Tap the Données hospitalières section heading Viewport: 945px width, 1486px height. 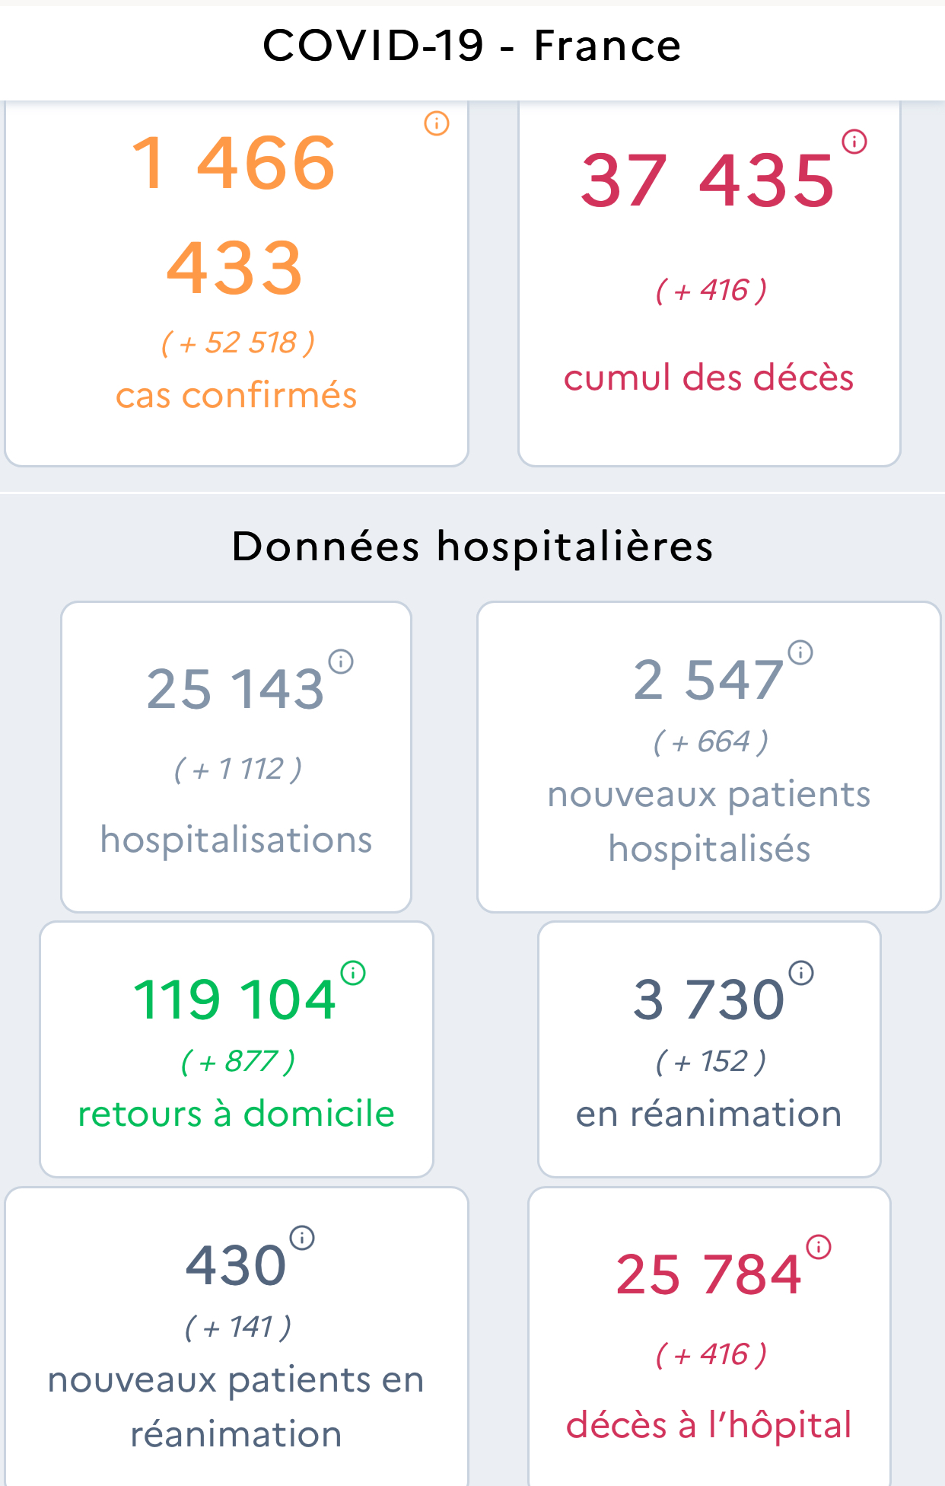[x=473, y=547]
